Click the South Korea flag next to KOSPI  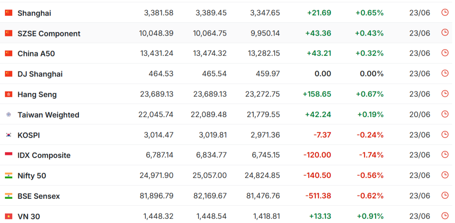coord(9,135)
